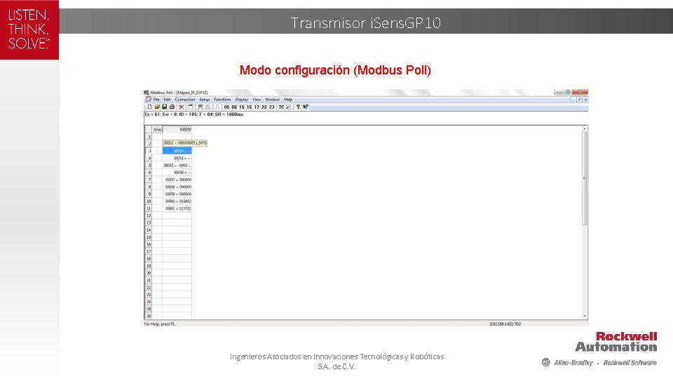Click the 3x0050 column header
Viewport: 673px width, 379px height.
click(x=177, y=129)
